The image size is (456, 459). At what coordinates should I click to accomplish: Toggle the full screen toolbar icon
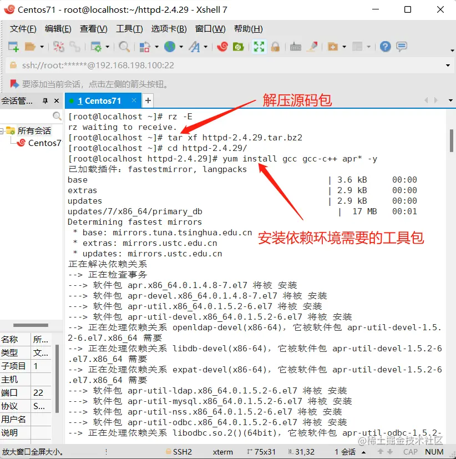point(259,47)
